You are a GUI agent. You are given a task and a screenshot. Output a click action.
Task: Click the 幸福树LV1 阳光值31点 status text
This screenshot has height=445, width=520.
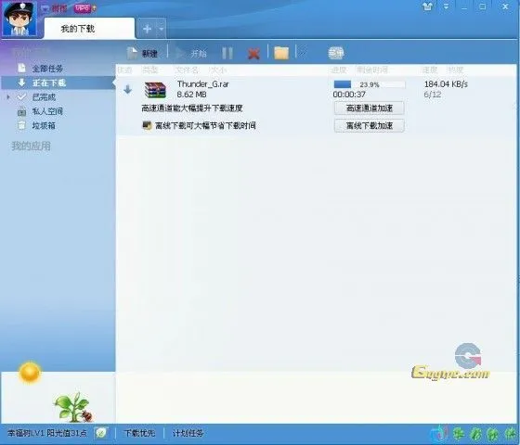tap(47, 433)
